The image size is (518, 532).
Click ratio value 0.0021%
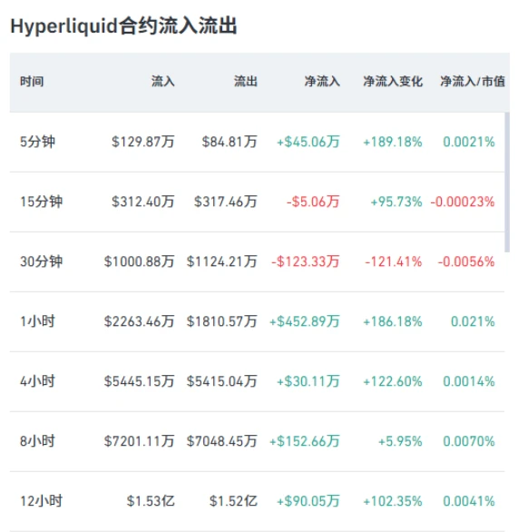tap(469, 142)
